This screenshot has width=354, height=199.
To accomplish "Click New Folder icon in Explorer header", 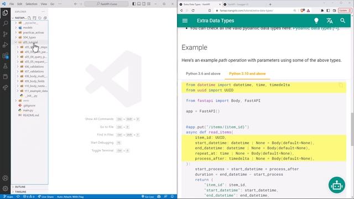I will point(34,18).
